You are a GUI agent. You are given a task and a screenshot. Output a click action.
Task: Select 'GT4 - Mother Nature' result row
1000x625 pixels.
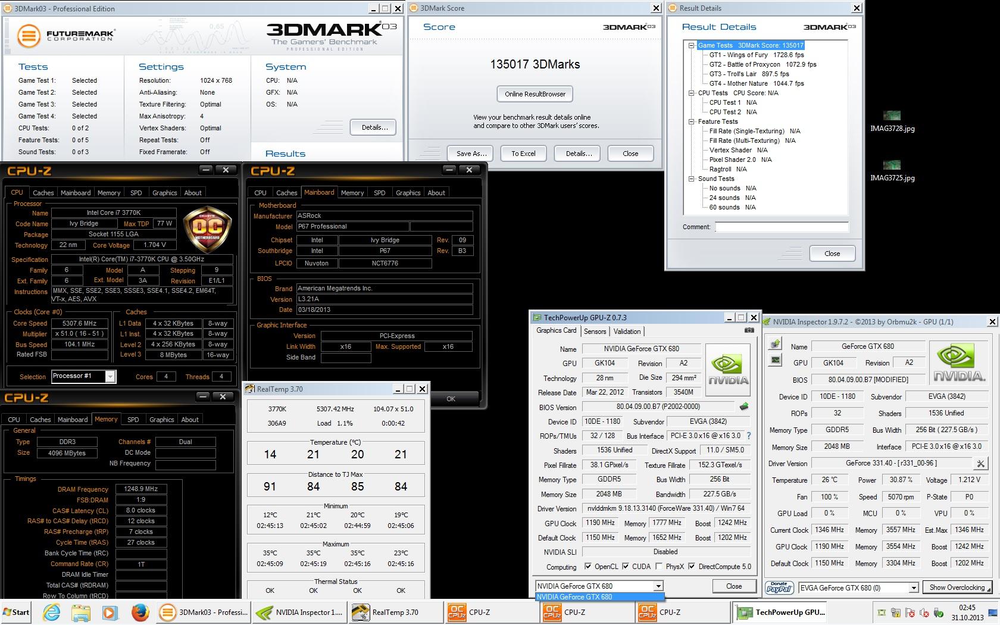click(757, 83)
